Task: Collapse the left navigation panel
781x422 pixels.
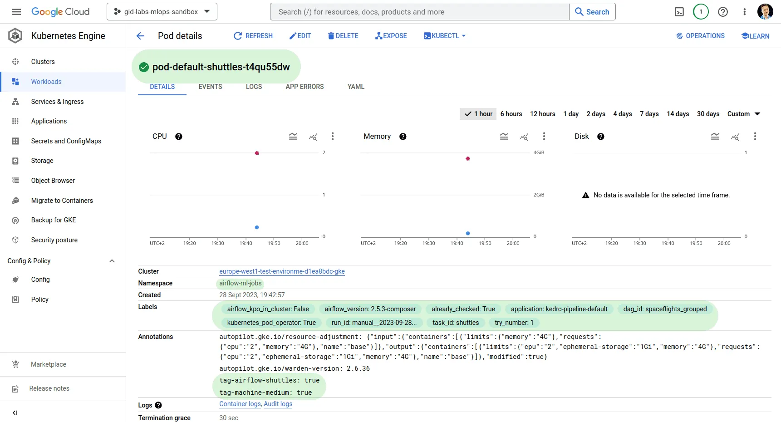Action: [x=15, y=412]
